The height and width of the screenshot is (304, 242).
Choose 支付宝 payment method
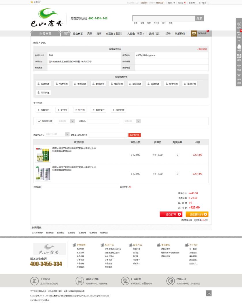(x=62, y=110)
